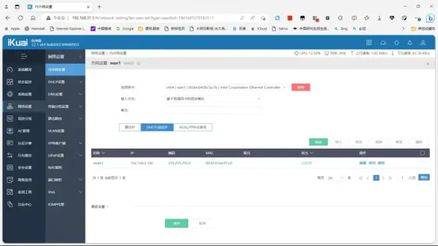Click the bell notification icon in iKuai header

pyautogui.click(x=409, y=42)
